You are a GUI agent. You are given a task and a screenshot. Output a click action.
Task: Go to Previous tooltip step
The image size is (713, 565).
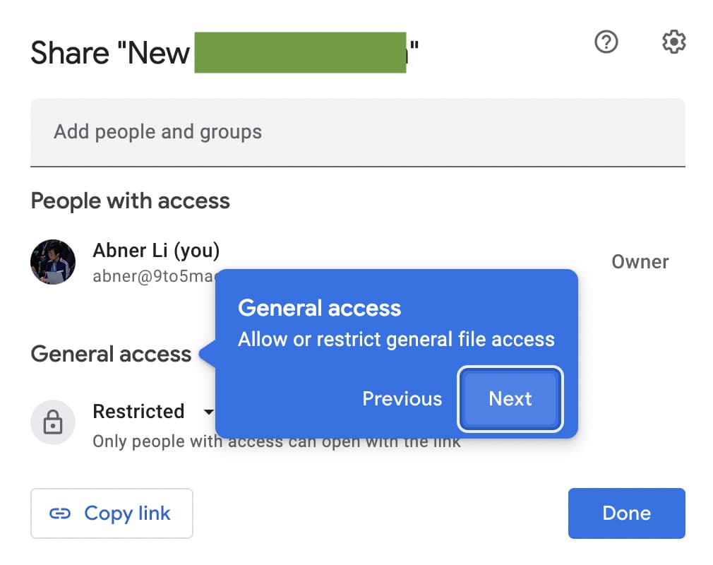point(402,399)
